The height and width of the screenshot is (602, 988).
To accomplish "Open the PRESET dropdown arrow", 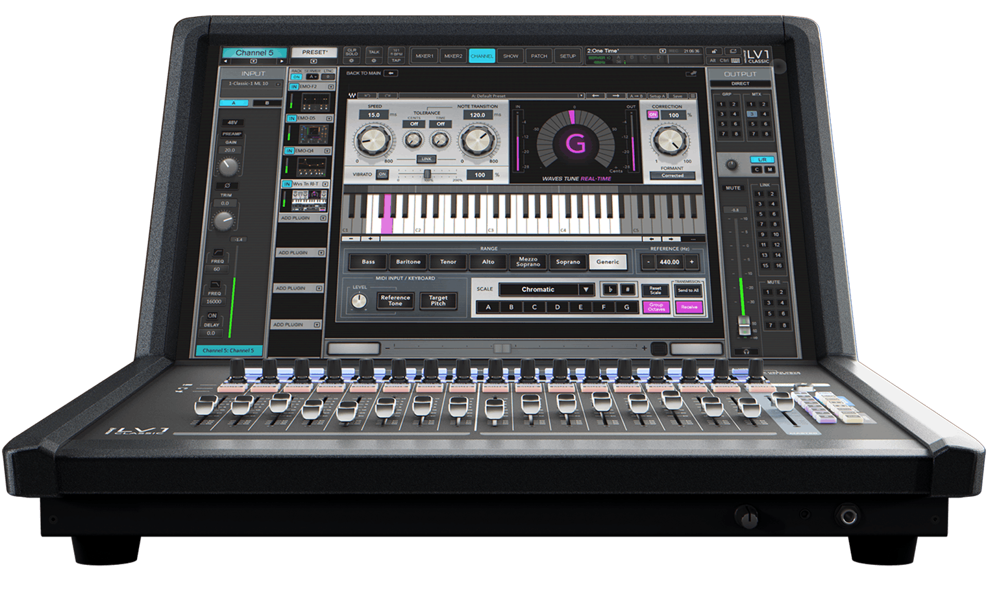I will (315, 61).
